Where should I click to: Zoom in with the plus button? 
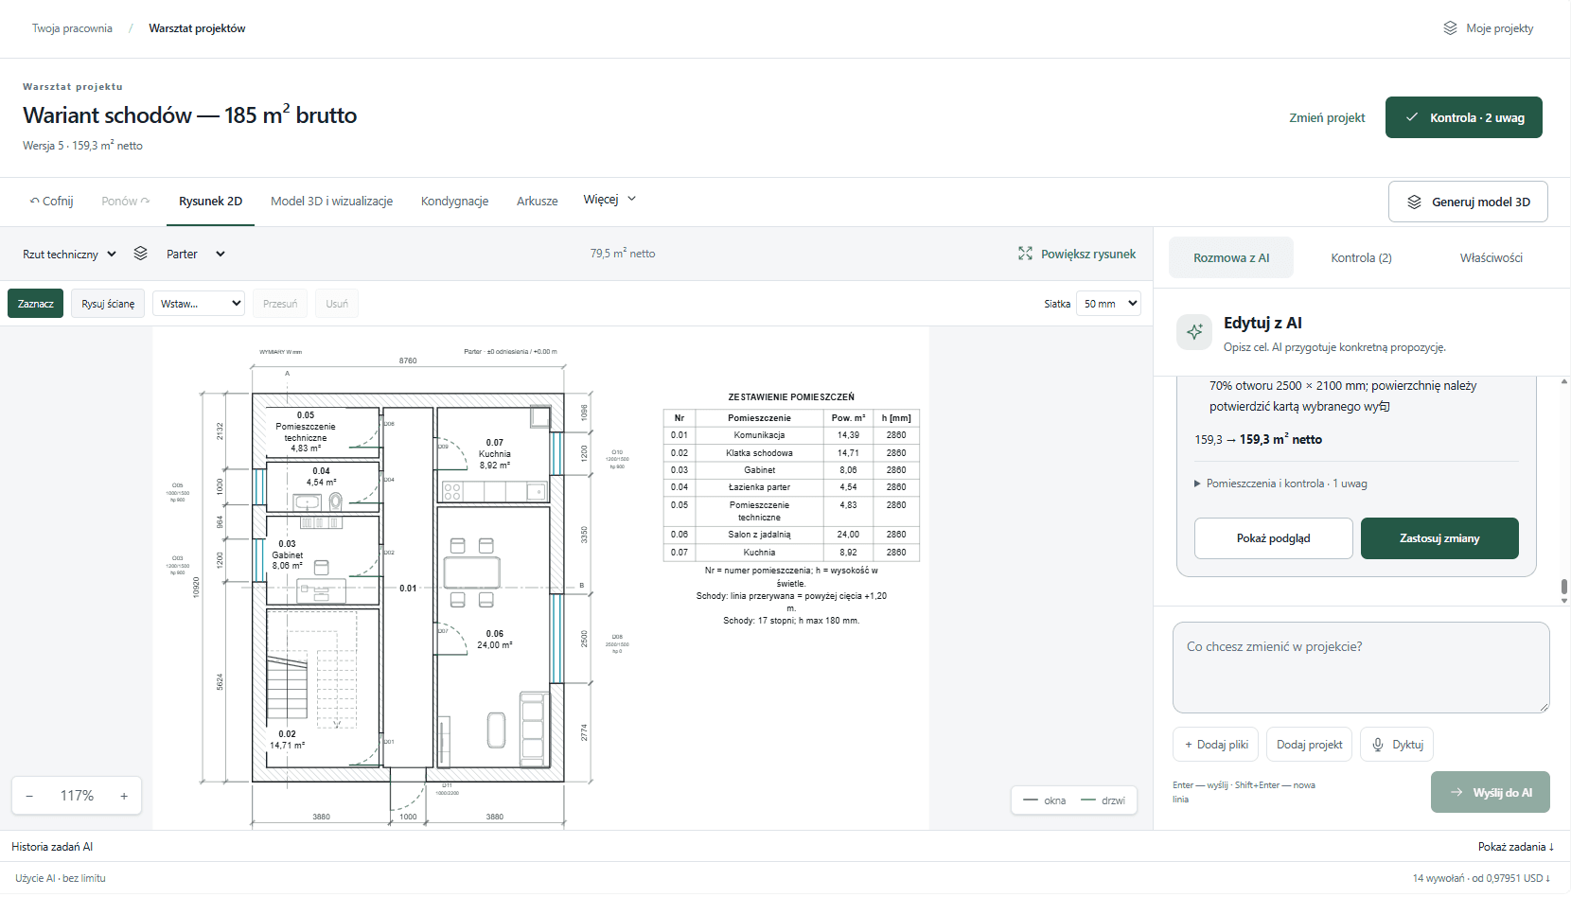pyautogui.click(x=124, y=796)
